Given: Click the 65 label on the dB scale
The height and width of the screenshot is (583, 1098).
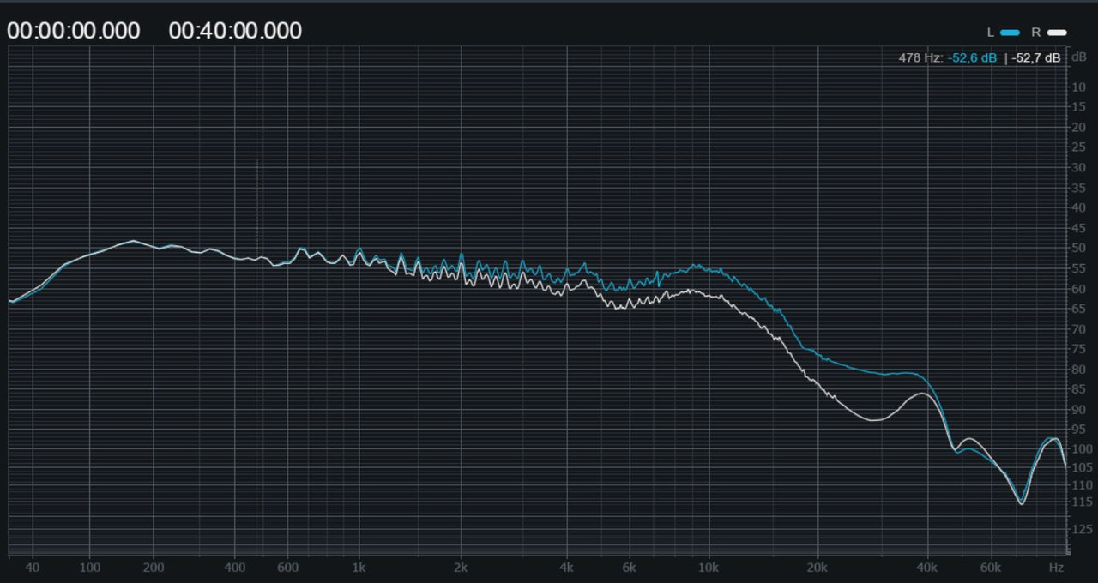Looking at the screenshot, I should coord(1079,309).
